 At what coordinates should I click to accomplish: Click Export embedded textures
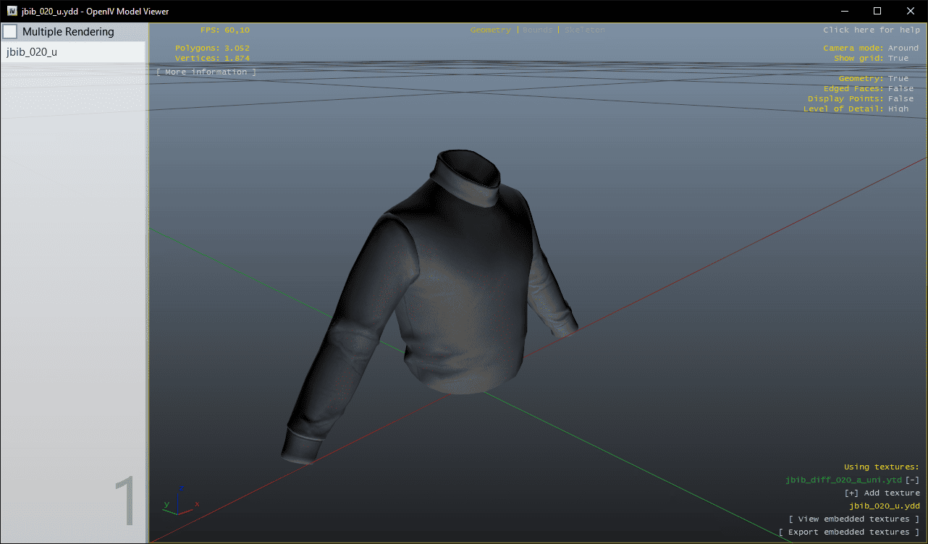tap(848, 532)
